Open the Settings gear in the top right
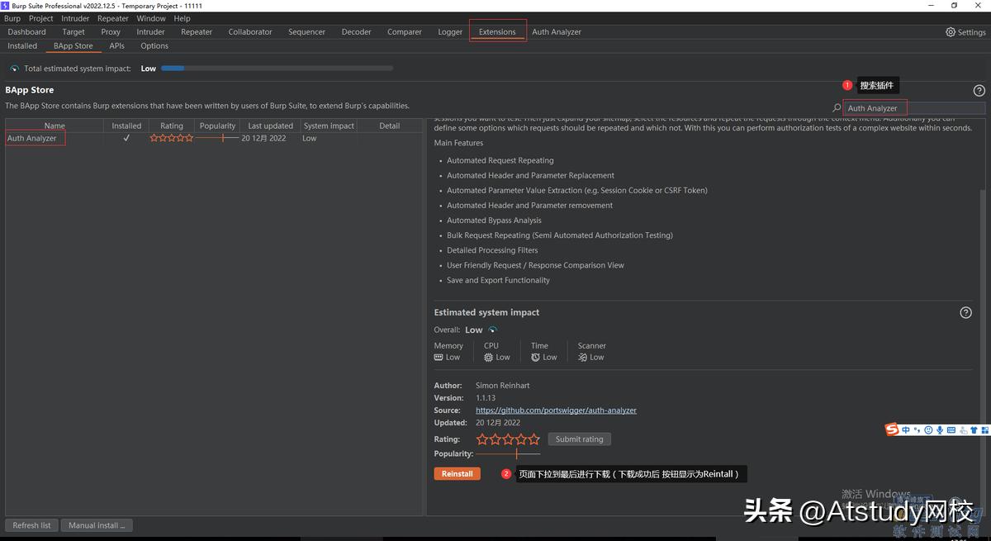Screen dimensions: 991x541 coord(950,31)
